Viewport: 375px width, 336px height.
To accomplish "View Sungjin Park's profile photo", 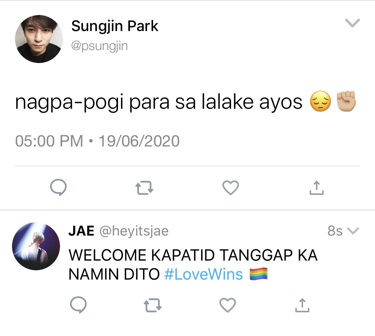I will tap(39, 39).
